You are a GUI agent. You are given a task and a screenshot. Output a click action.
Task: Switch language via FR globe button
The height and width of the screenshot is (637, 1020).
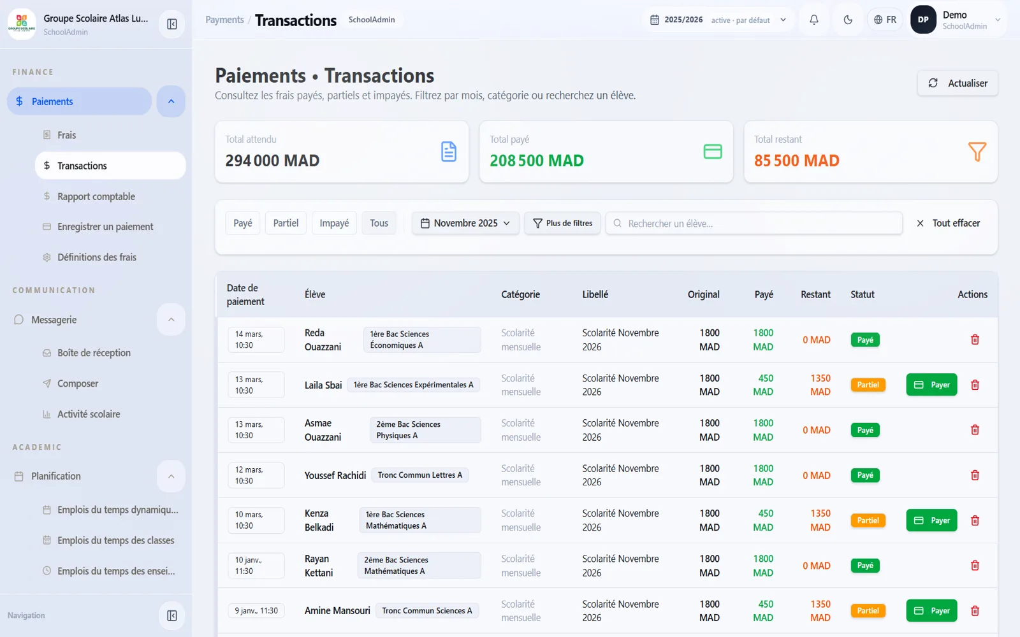(885, 20)
